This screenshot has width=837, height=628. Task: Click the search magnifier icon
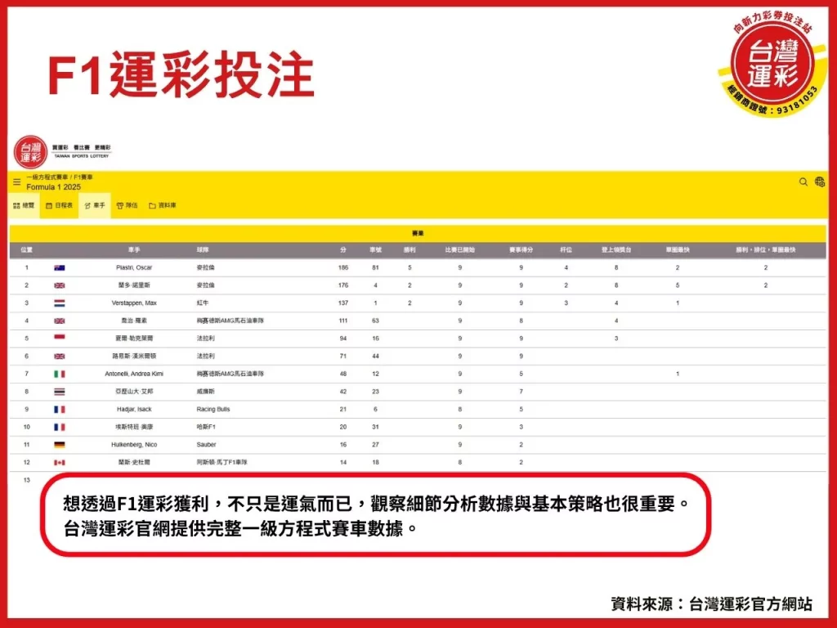(803, 182)
